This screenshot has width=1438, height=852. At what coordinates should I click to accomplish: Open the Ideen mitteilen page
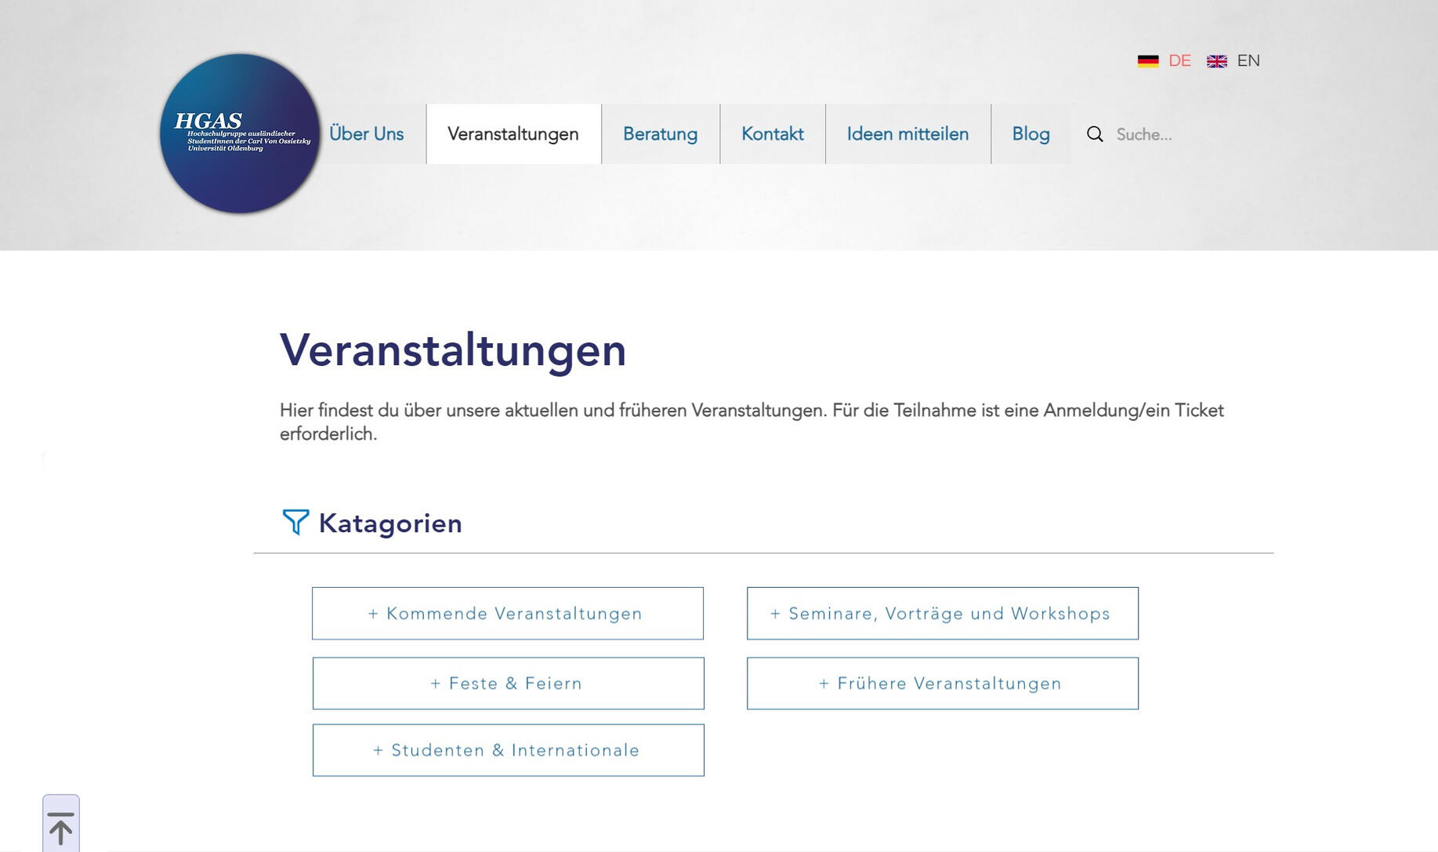[x=907, y=134]
